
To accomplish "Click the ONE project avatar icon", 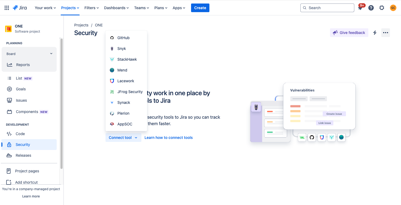I will pyautogui.click(x=8, y=29).
